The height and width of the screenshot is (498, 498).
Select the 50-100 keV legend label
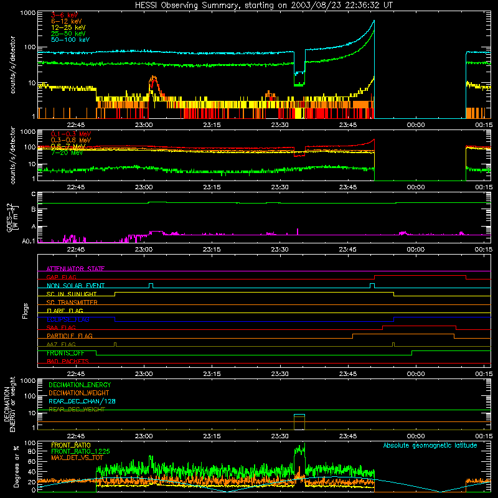tap(70, 40)
